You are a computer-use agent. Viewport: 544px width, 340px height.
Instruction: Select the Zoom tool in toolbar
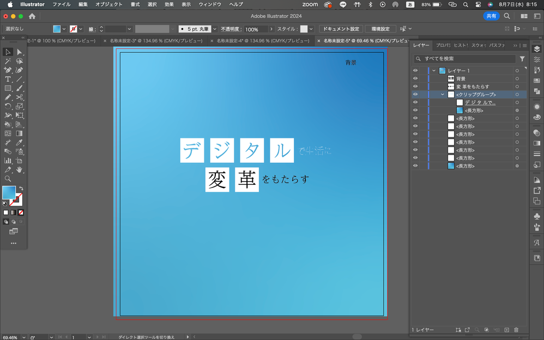pos(8,179)
